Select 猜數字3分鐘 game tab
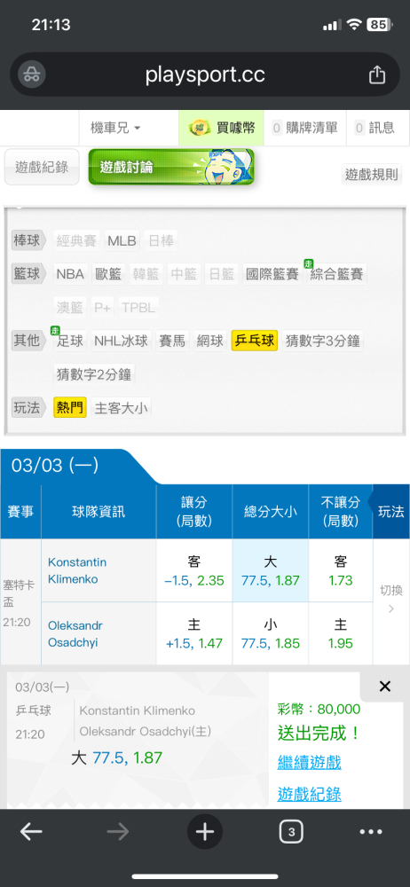The width and height of the screenshot is (410, 887). 323,341
